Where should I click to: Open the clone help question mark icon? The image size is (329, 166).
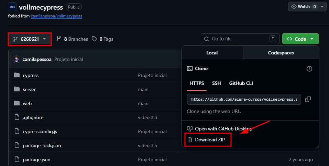click(x=309, y=69)
